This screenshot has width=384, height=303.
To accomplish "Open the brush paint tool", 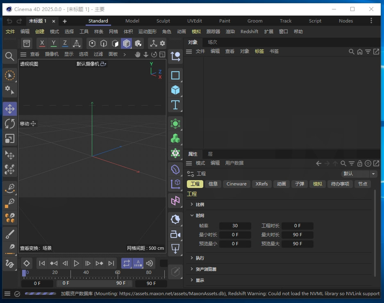I will click(10, 234).
